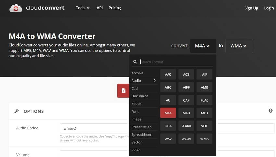Select the Archive format category
Screen dimensions: 276x157
click(x=137, y=73)
